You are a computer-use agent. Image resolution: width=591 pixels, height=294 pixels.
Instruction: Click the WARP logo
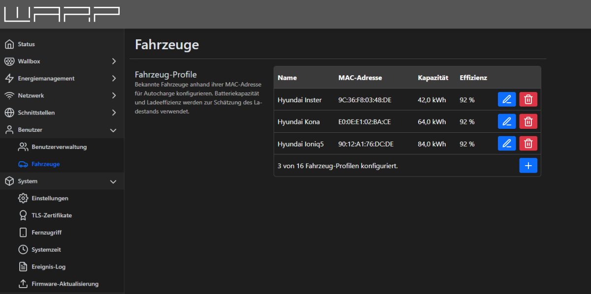pos(62,14)
